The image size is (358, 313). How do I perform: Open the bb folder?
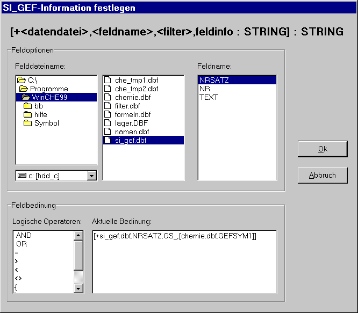[x=38, y=106]
